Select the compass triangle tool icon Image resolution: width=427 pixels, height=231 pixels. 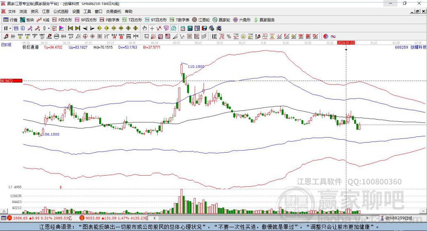(x=78, y=36)
